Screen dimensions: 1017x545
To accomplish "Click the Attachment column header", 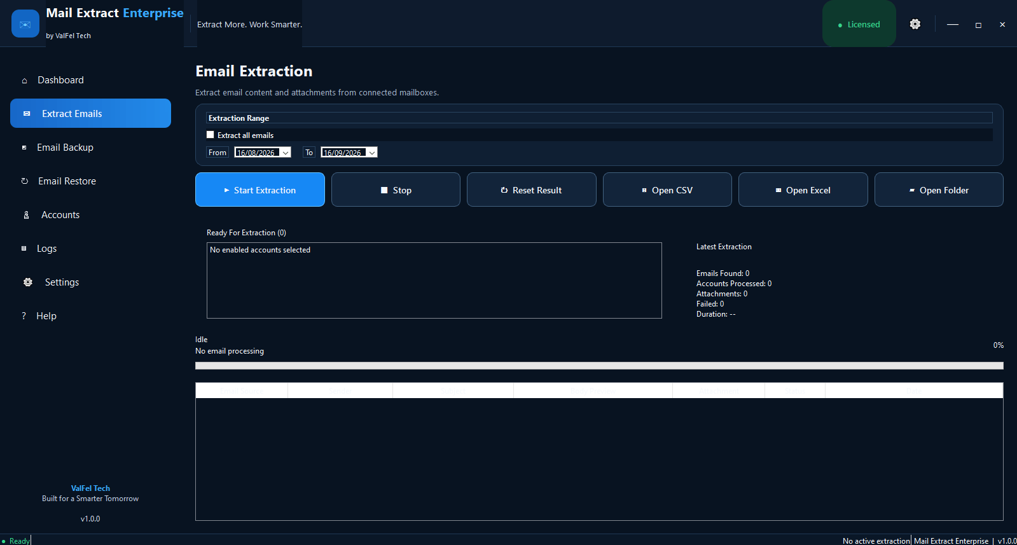I will pos(719,390).
